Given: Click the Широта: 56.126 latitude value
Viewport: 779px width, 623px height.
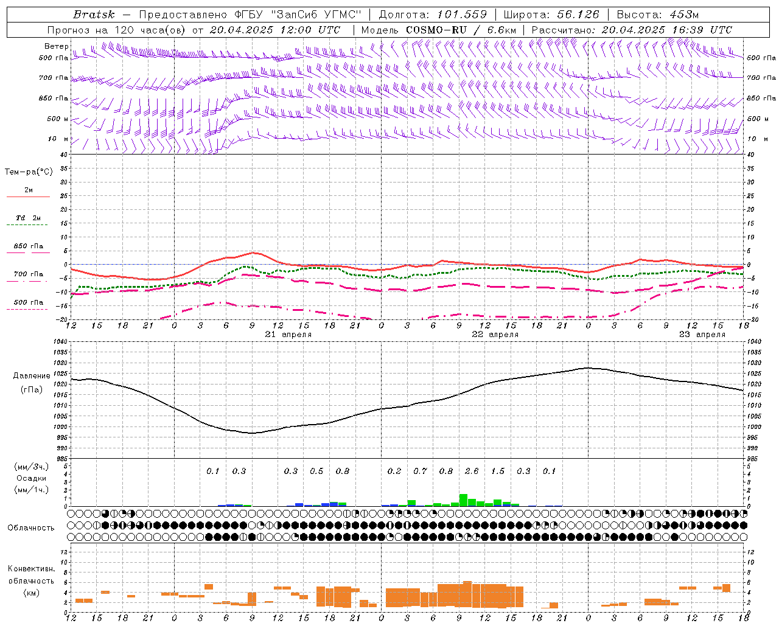Looking at the screenshot, I should (x=551, y=15).
